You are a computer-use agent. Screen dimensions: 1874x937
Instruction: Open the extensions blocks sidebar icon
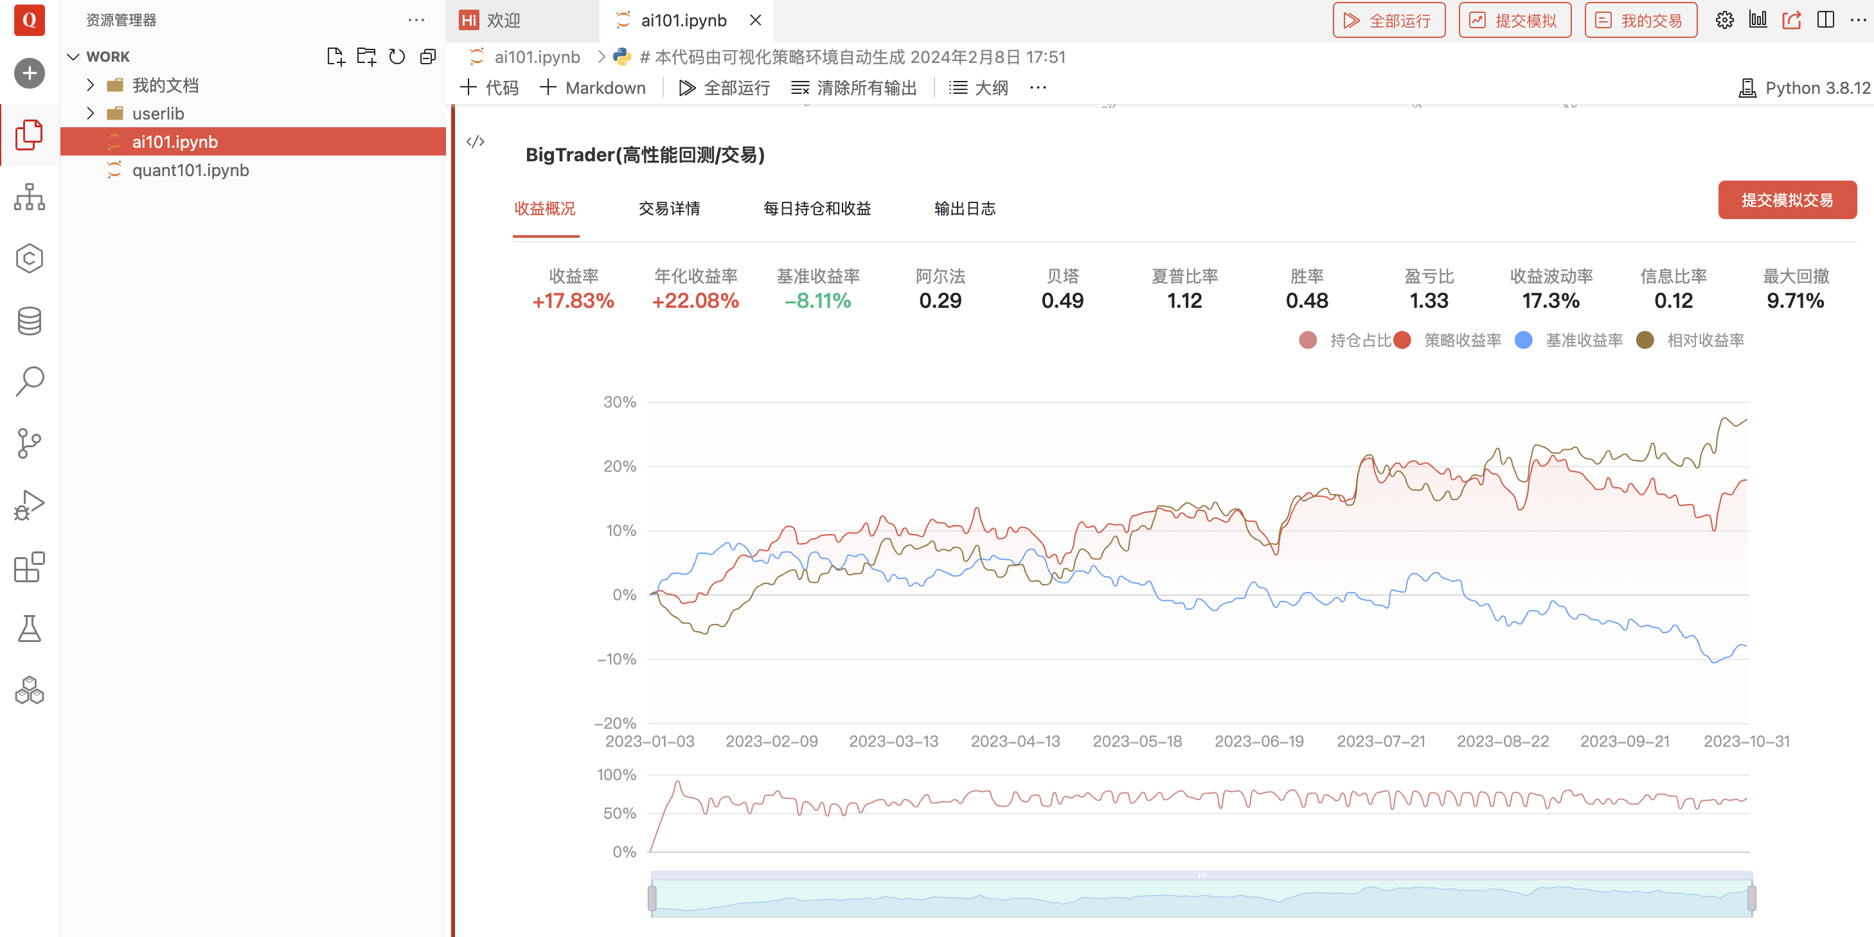click(29, 567)
